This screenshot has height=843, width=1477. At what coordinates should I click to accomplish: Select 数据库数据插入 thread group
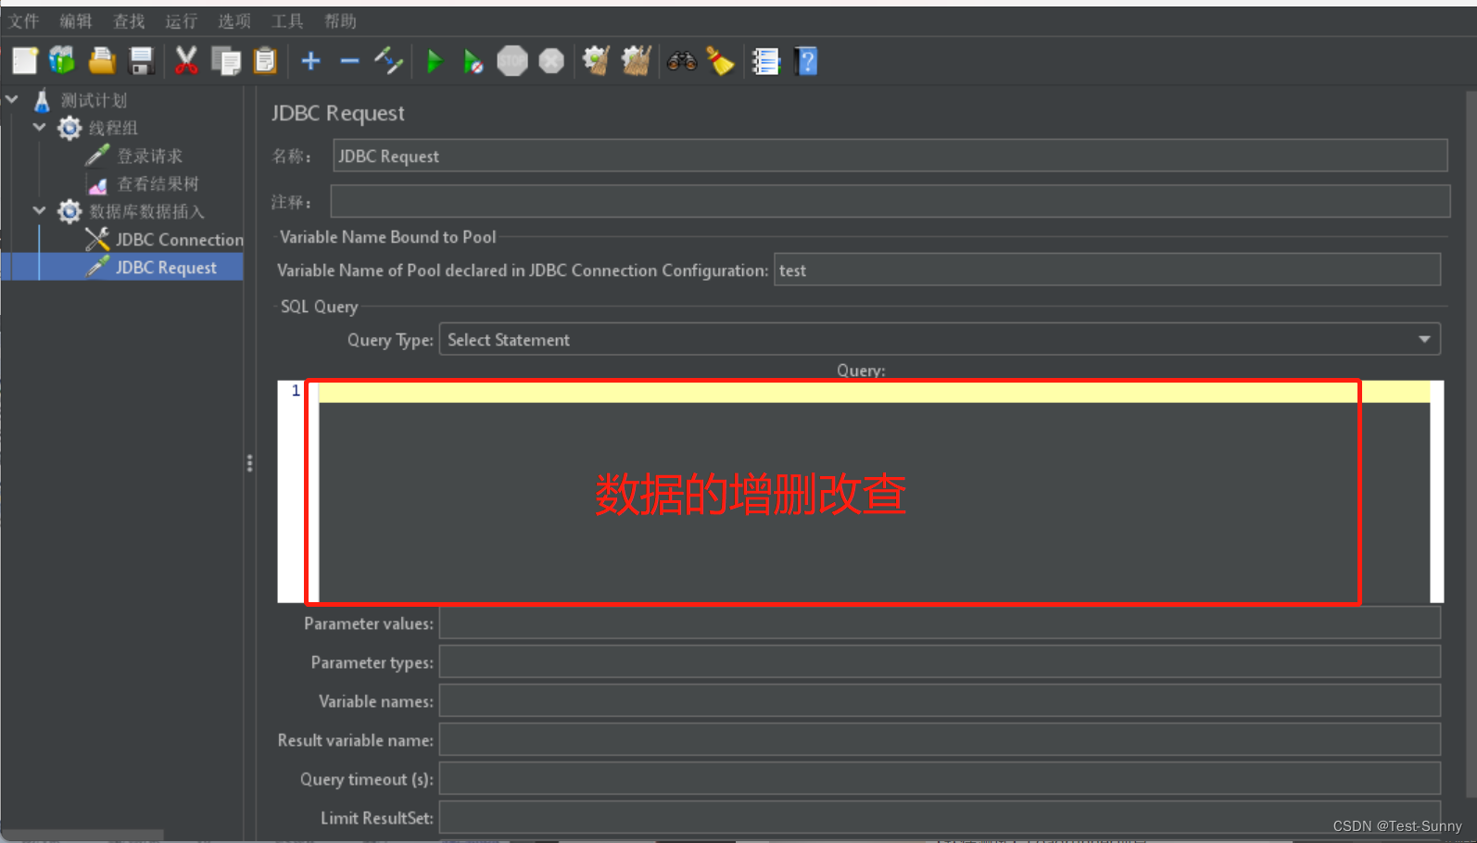[x=146, y=211]
